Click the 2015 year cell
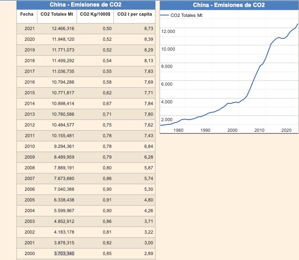Screen dimensions: 299x260 pos(30,93)
